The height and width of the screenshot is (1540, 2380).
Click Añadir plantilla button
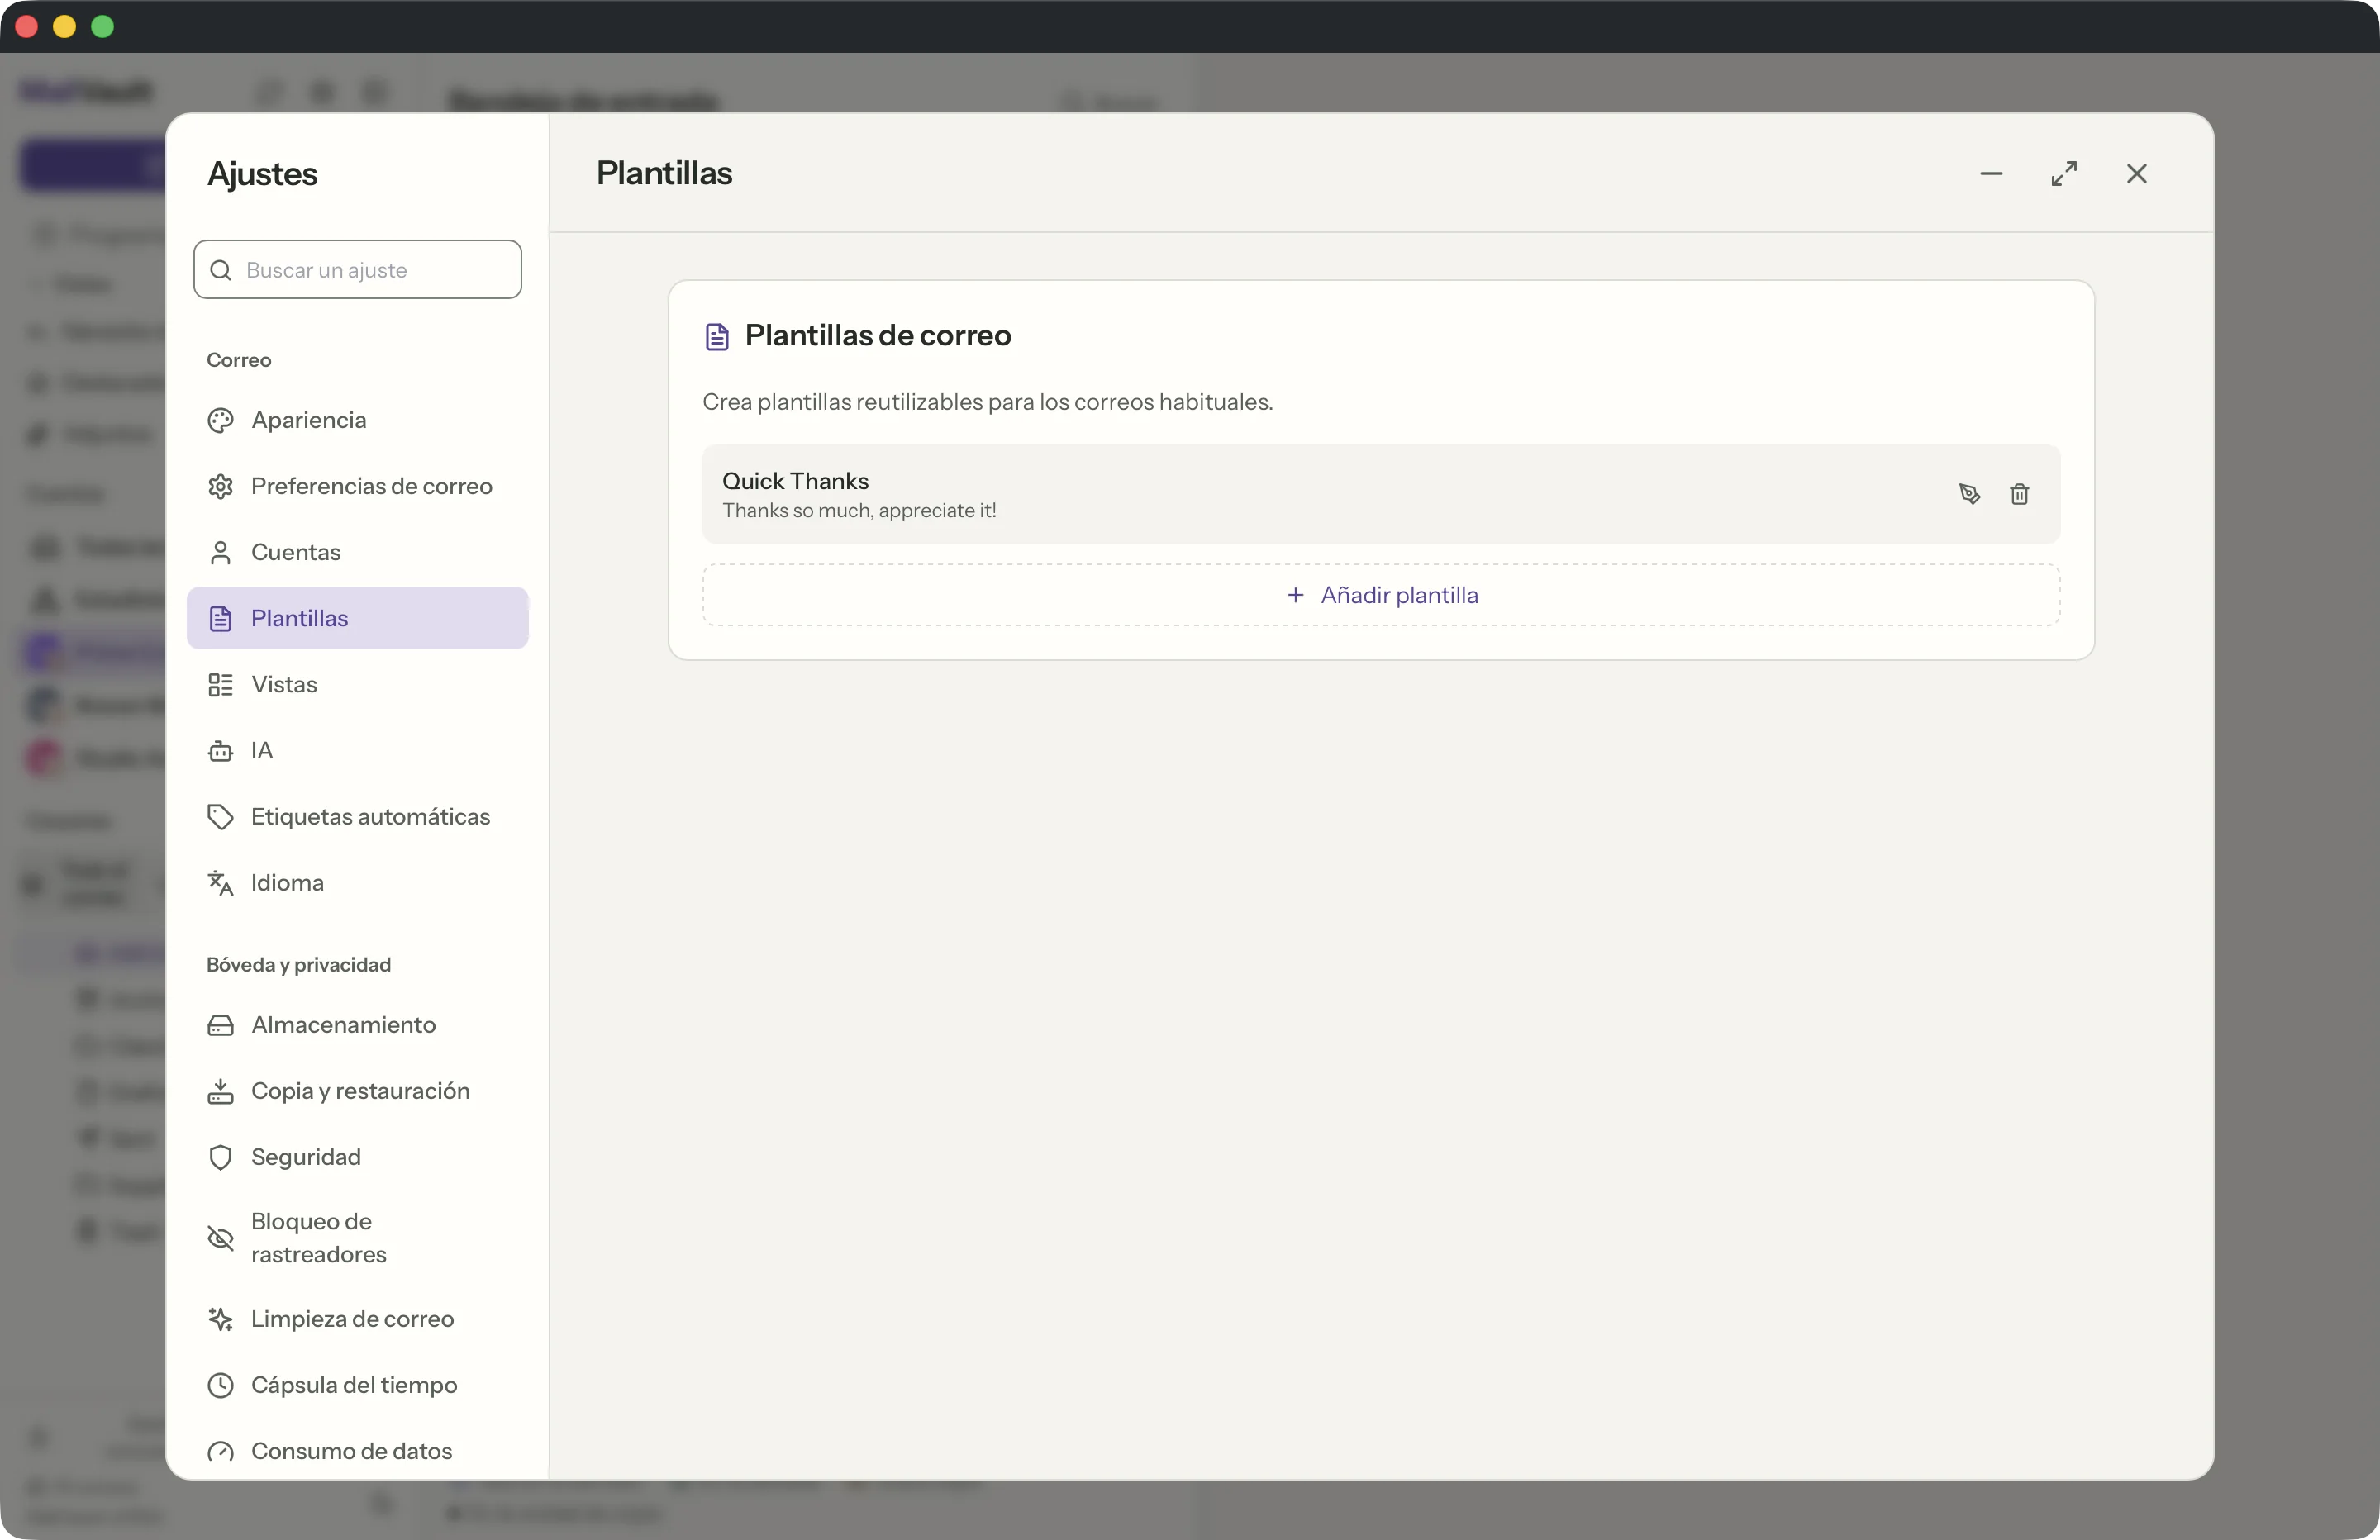(x=1381, y=595)
